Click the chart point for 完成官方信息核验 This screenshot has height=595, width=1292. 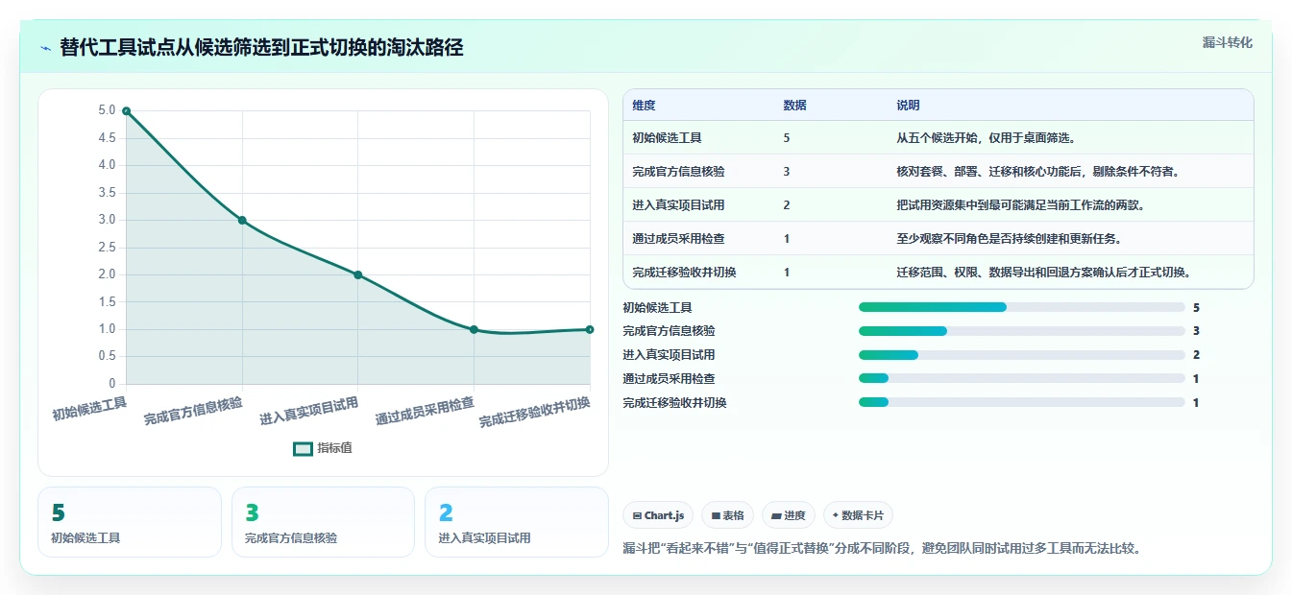coord(242,220)
